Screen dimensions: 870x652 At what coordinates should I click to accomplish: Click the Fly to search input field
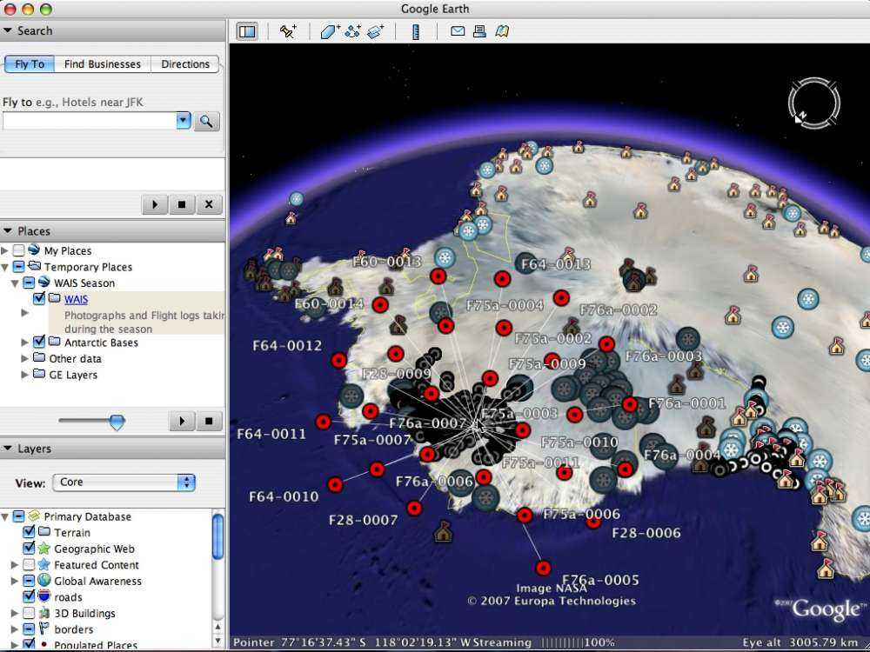89,121
